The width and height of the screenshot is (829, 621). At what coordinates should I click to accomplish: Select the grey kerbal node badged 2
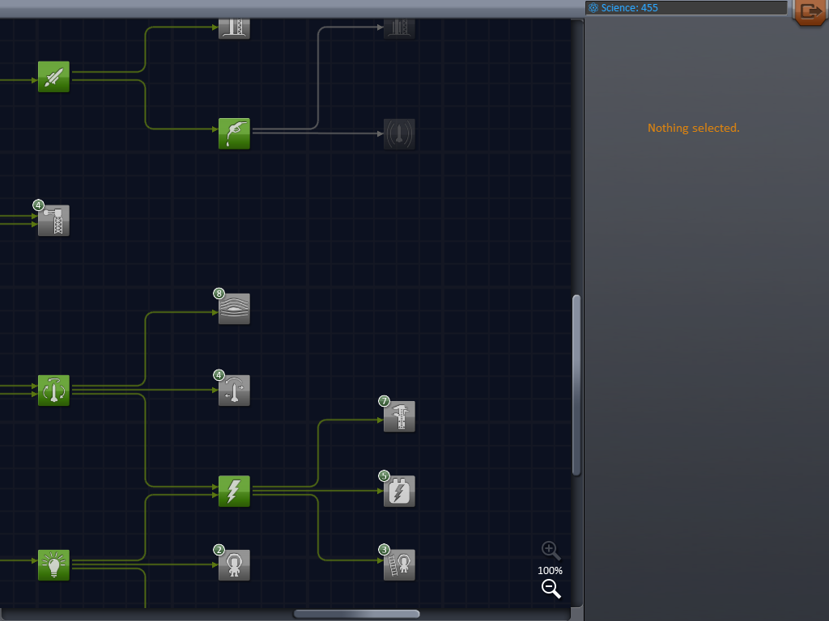(234, 565)
